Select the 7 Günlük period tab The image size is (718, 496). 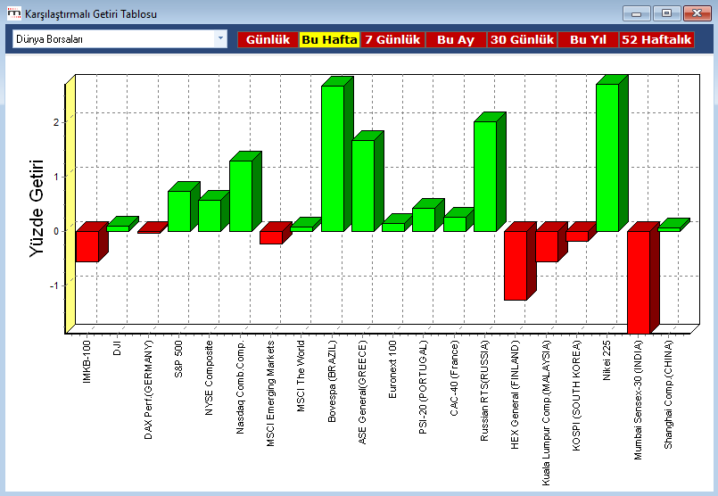tap(392, 39)
